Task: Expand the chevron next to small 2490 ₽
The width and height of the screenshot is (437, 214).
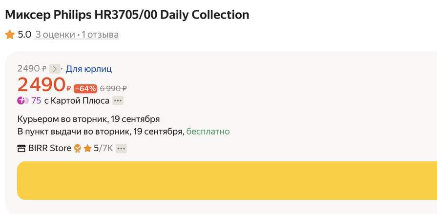Action: [x=55, y=69]
